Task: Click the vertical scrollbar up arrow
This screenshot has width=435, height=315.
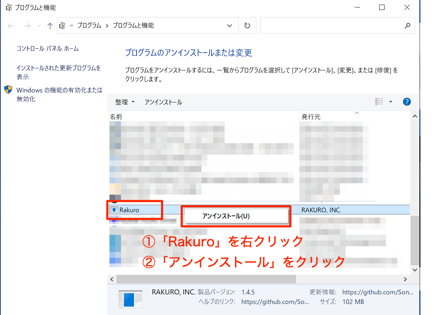Action: click(x=414, y=116)
